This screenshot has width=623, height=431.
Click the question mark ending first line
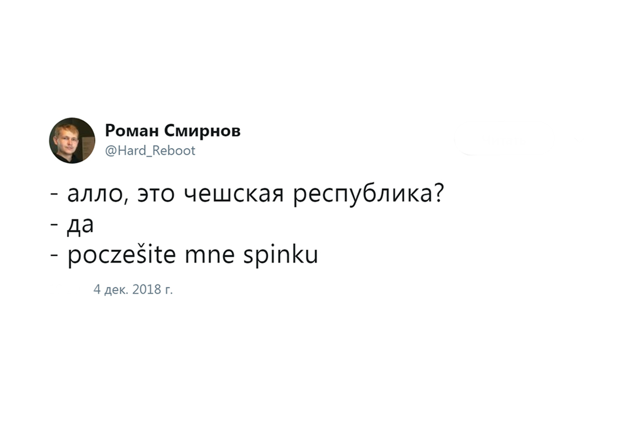click(x=439, y=193)
